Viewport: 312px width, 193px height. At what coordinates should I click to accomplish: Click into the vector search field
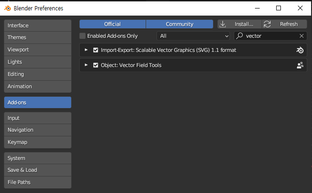click(x=271, y=36)
